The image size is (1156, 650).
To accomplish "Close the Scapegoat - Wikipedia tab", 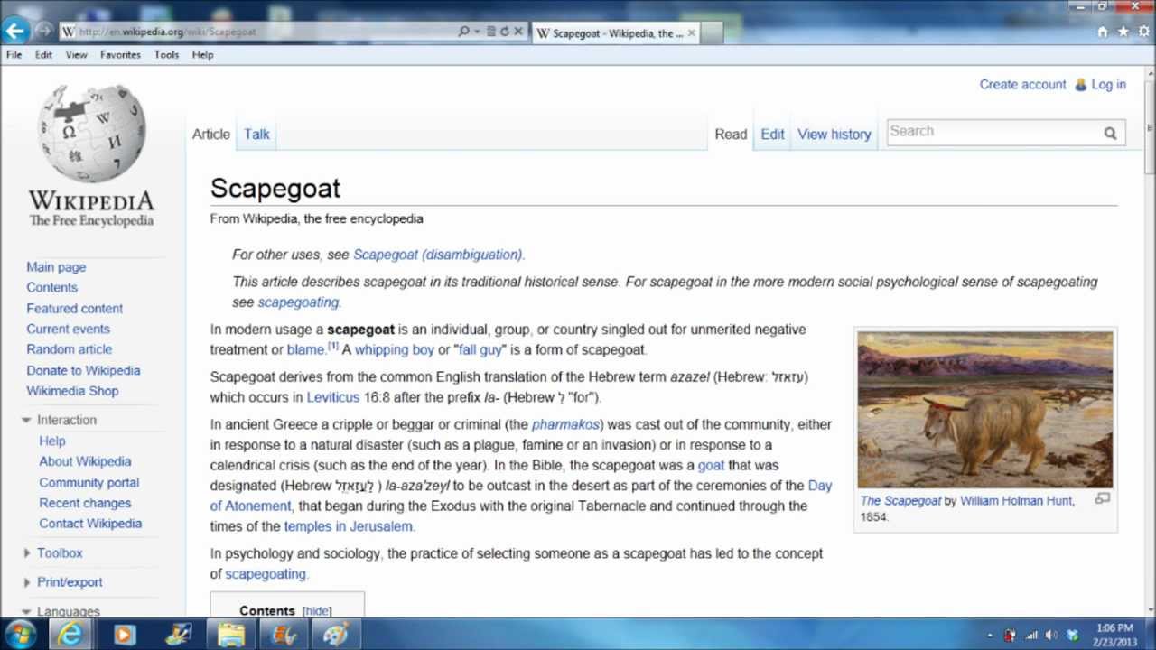I will coord(692,32).
